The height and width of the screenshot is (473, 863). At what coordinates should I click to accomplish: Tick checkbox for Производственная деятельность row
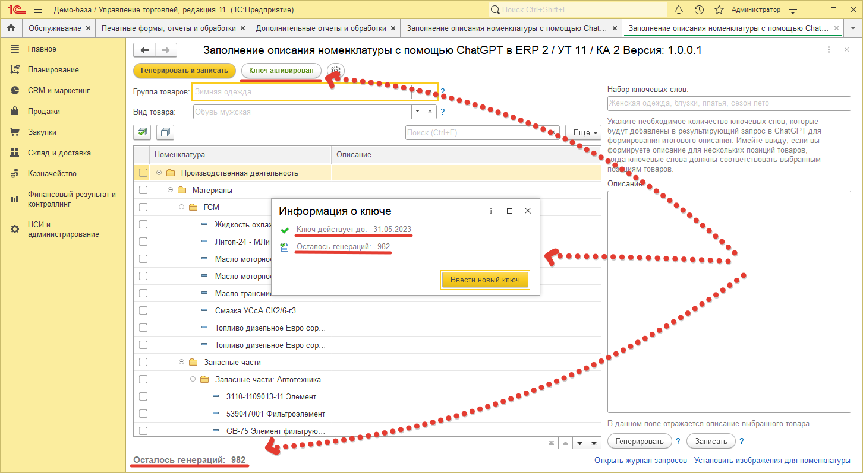143,173
